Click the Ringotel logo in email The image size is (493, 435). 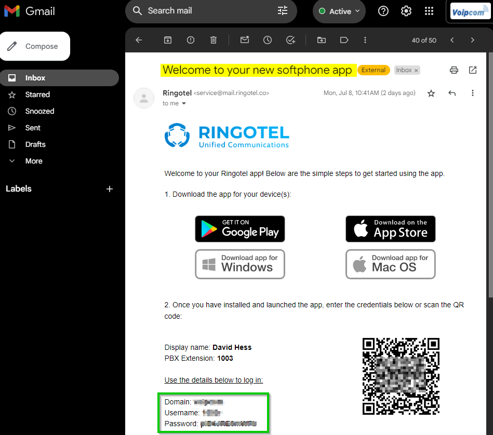coord(226,135)
